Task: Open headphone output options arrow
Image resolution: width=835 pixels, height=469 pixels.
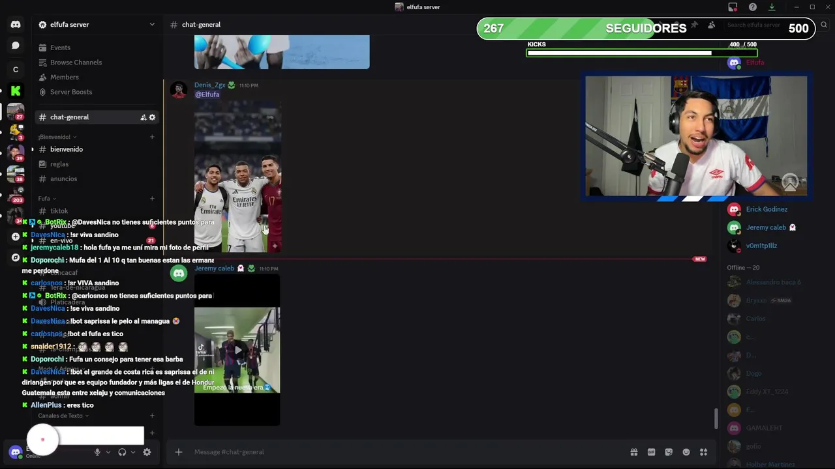Action: pyautogui.click(x=133, y=452)
